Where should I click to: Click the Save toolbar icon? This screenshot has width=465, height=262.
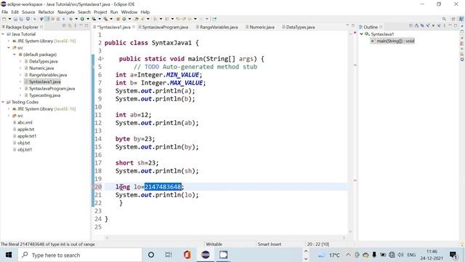pos(15,19)
